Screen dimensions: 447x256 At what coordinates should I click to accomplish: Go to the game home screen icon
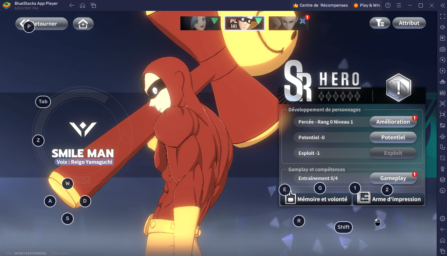[83, 24]
